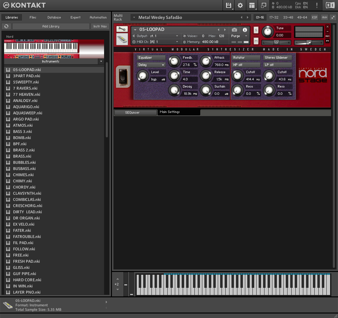Click the library list scrollbar
Image resolution: width=338 pixels, height=318 pixels.
pyautogui.click(x=107, y=100)
